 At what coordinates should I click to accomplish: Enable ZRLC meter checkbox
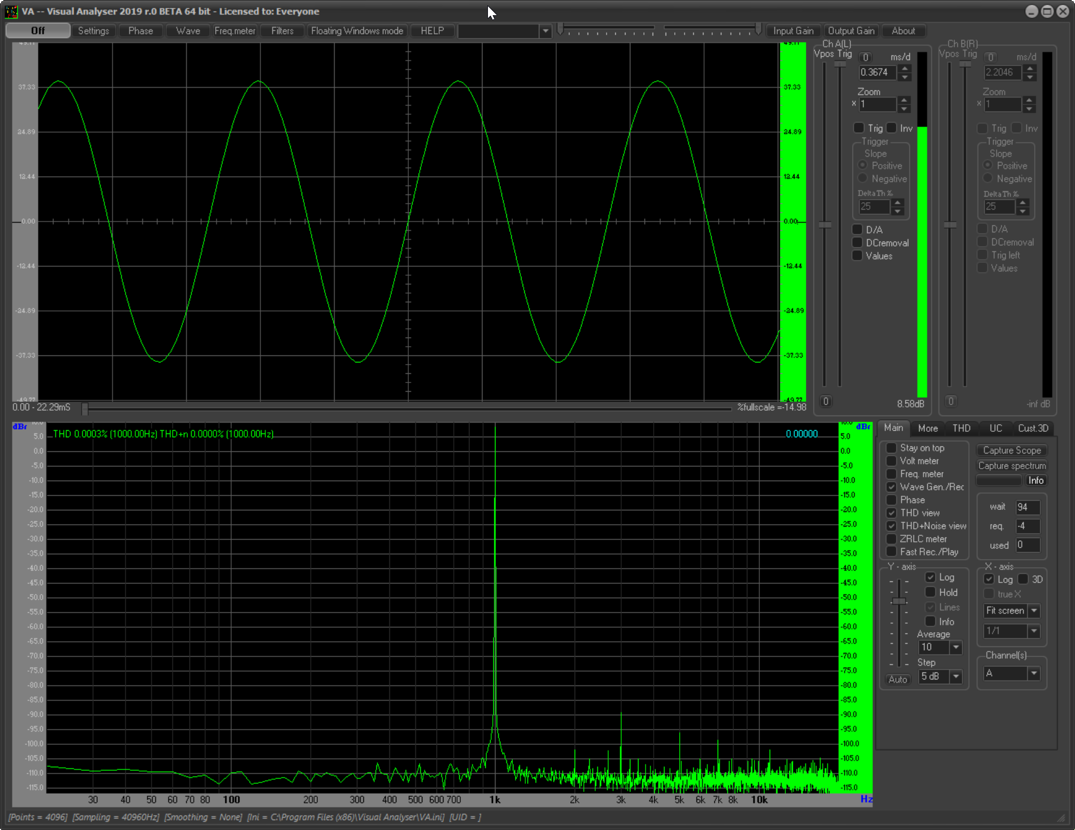pos(891,539)
